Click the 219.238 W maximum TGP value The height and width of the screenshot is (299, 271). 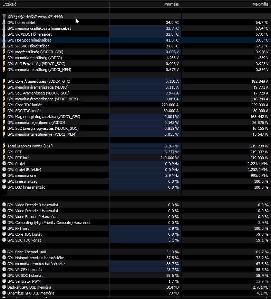pos(259,146)
